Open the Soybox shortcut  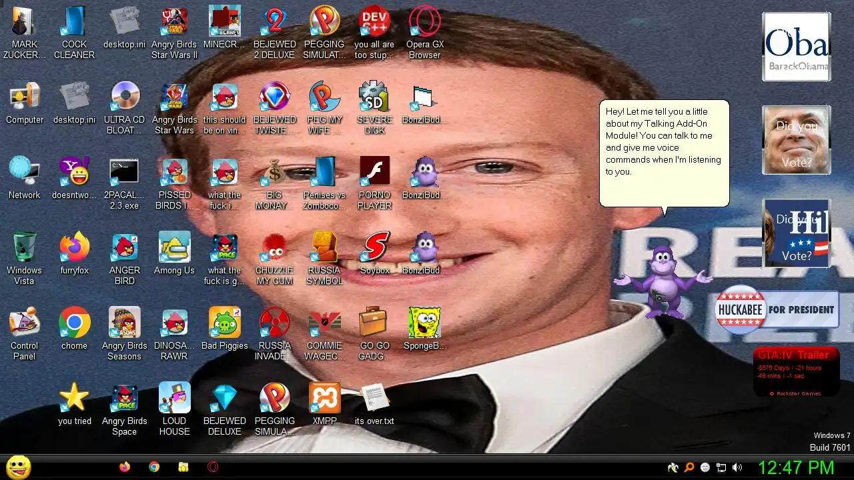click(x=374, y=254)
